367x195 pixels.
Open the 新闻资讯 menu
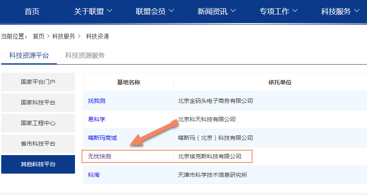pos(213,11)
